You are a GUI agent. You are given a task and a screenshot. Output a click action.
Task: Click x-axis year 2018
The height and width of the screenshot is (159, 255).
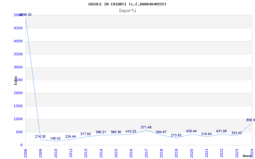tap(161, 153)
